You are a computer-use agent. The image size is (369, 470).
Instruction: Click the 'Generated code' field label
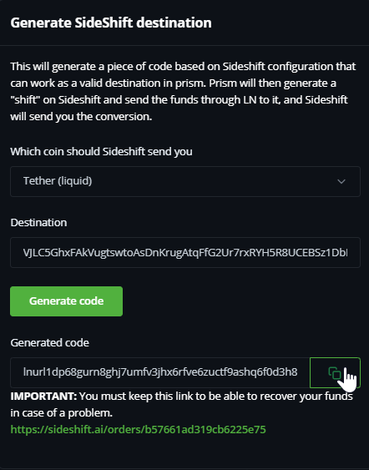tap(50, 342)
